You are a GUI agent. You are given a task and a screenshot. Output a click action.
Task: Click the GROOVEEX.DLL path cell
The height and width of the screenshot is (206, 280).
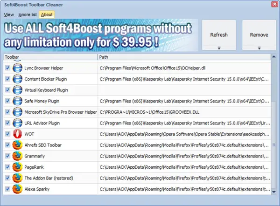[184, 112]
